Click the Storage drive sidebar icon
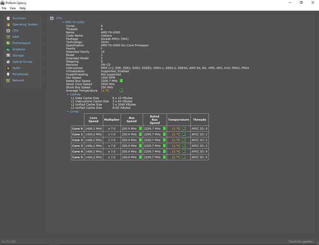319x245 pixels. tap(8, 56)
